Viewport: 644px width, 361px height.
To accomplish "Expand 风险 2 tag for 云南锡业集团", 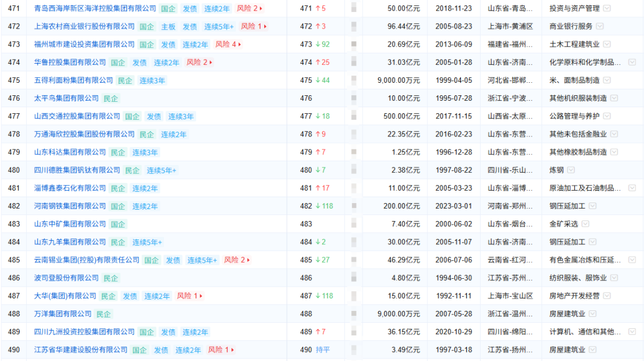I will coord(237,260).
